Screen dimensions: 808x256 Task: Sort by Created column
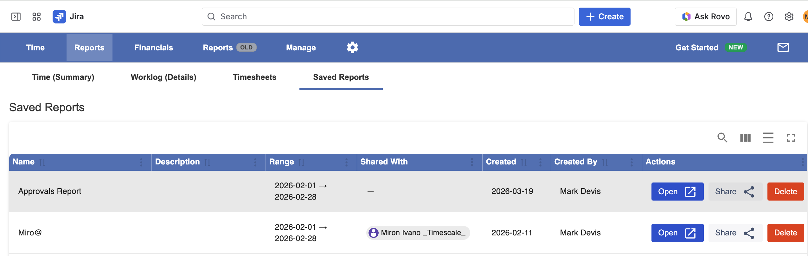tap(524, 162)
